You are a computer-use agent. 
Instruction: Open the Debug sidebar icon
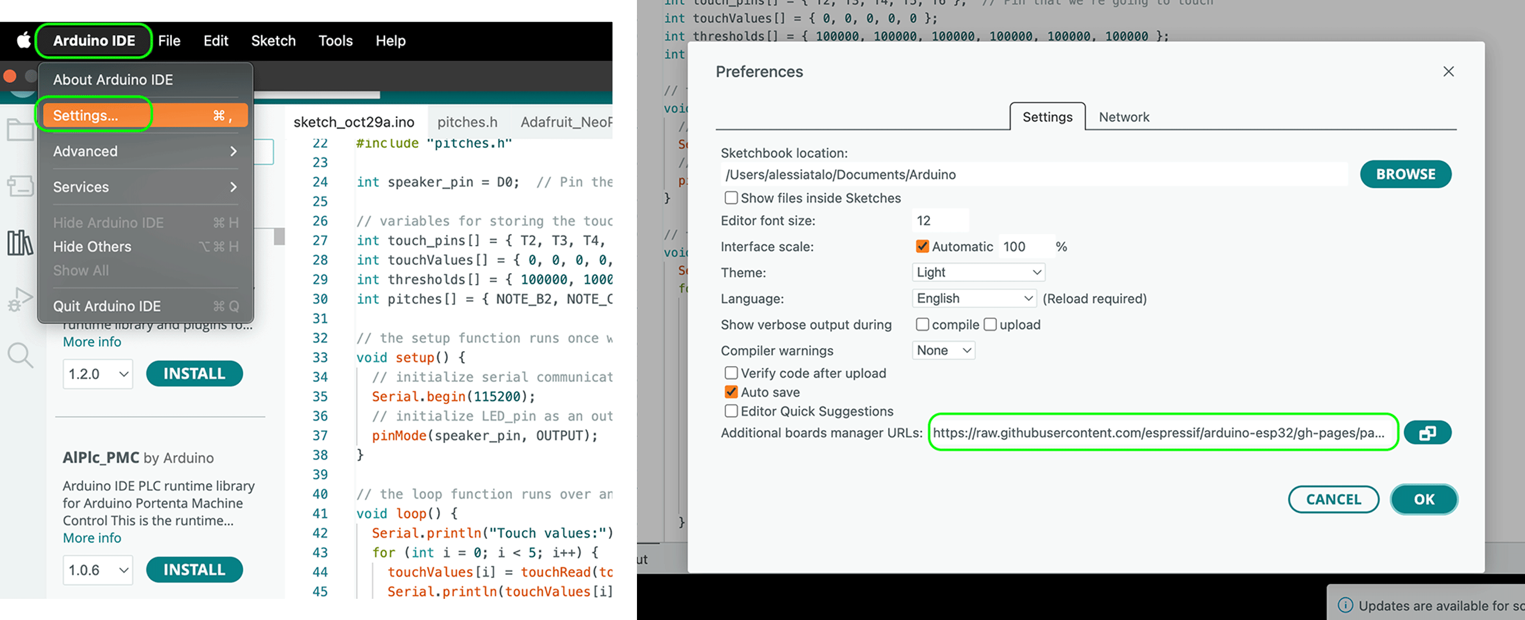[x=20, y=299]
